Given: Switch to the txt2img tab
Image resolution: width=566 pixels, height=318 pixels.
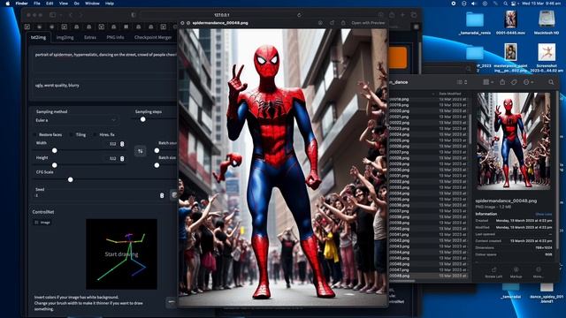Looking at the screenshot, I should [x=38, y=37].
